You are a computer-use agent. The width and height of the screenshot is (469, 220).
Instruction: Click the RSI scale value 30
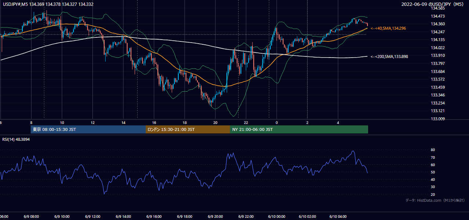coord(433,187)
